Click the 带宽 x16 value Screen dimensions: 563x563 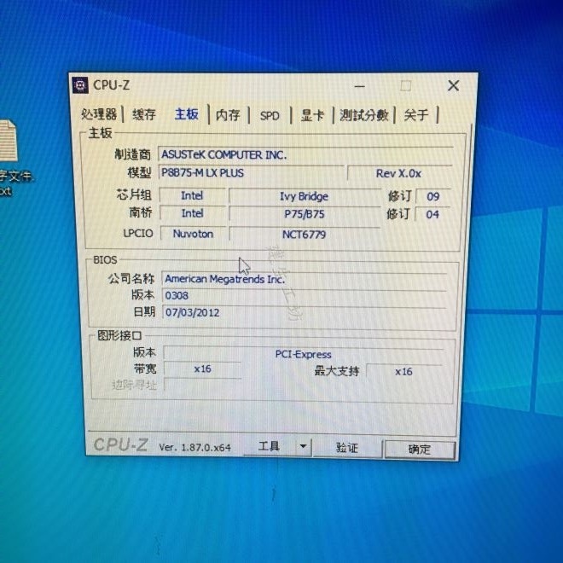pos(202,369)
